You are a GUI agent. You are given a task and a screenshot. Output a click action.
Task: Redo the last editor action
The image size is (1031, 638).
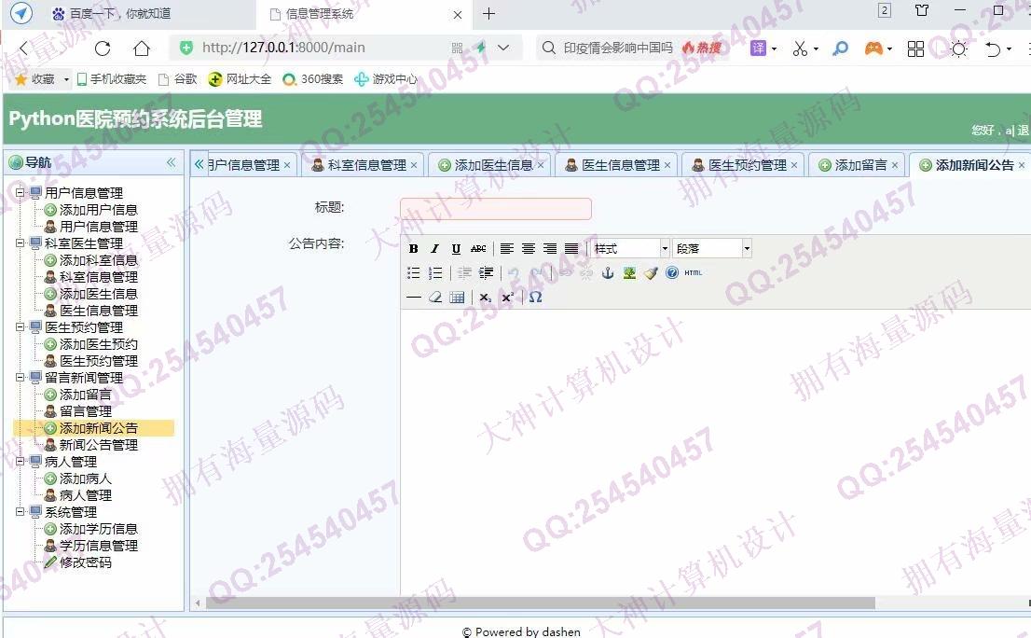(536, 273)
